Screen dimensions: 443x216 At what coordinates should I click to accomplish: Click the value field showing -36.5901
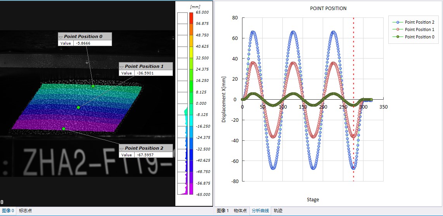coord(153,73)
